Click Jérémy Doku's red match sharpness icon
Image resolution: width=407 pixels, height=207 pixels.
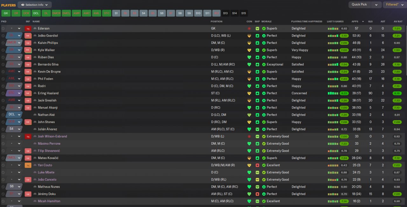(x=257, y=194)
